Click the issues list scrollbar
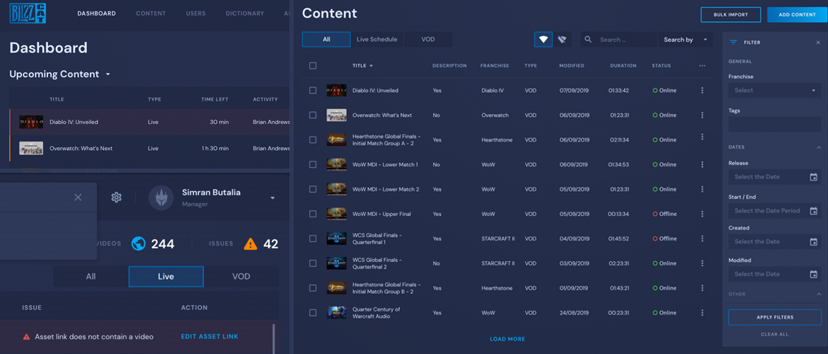 pyautogui.click(x=274, y=338)
